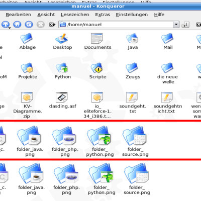This screenshot has width=201, height=201.
Task: Open the Python folder
Action: coord(62,71)
